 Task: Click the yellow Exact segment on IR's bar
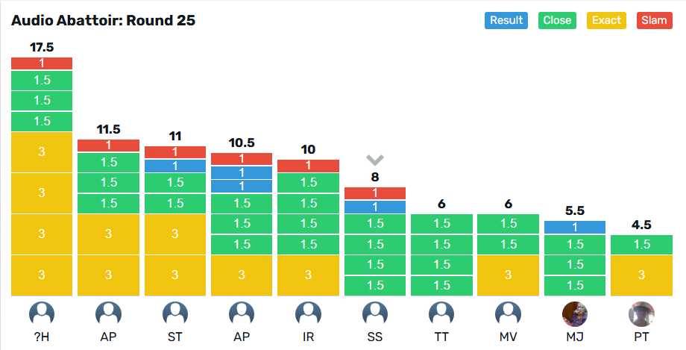coord(308,275)
